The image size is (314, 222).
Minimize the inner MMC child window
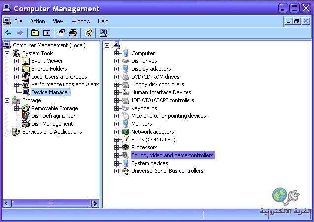(288, 21)
